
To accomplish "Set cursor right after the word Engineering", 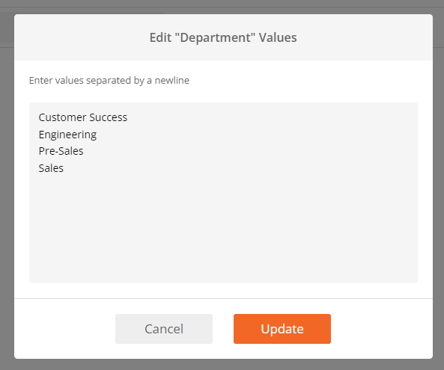I will pos(97,135).
